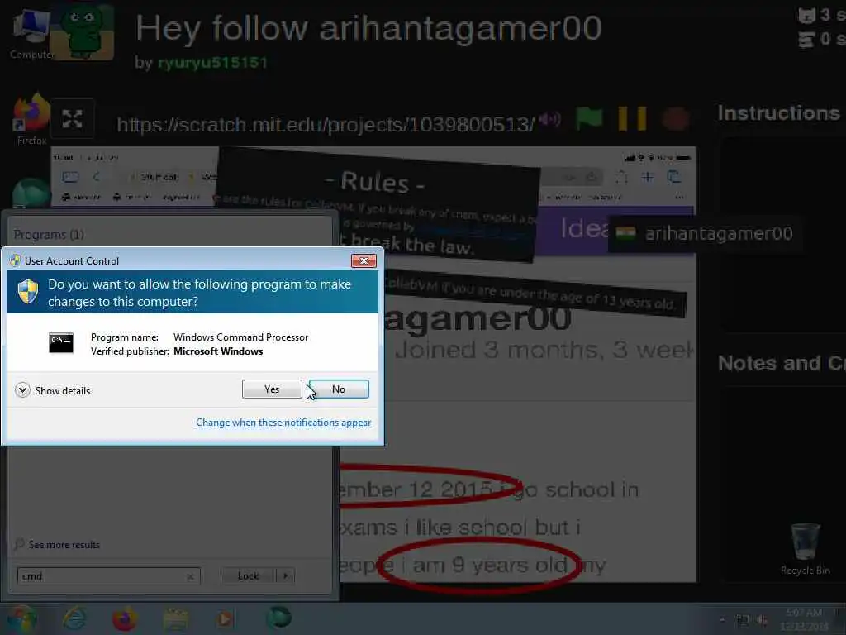Launch Internet Explorer from taskbar
Image resolution: width=846 pixels, height=635 pixels.
point(74,618)
